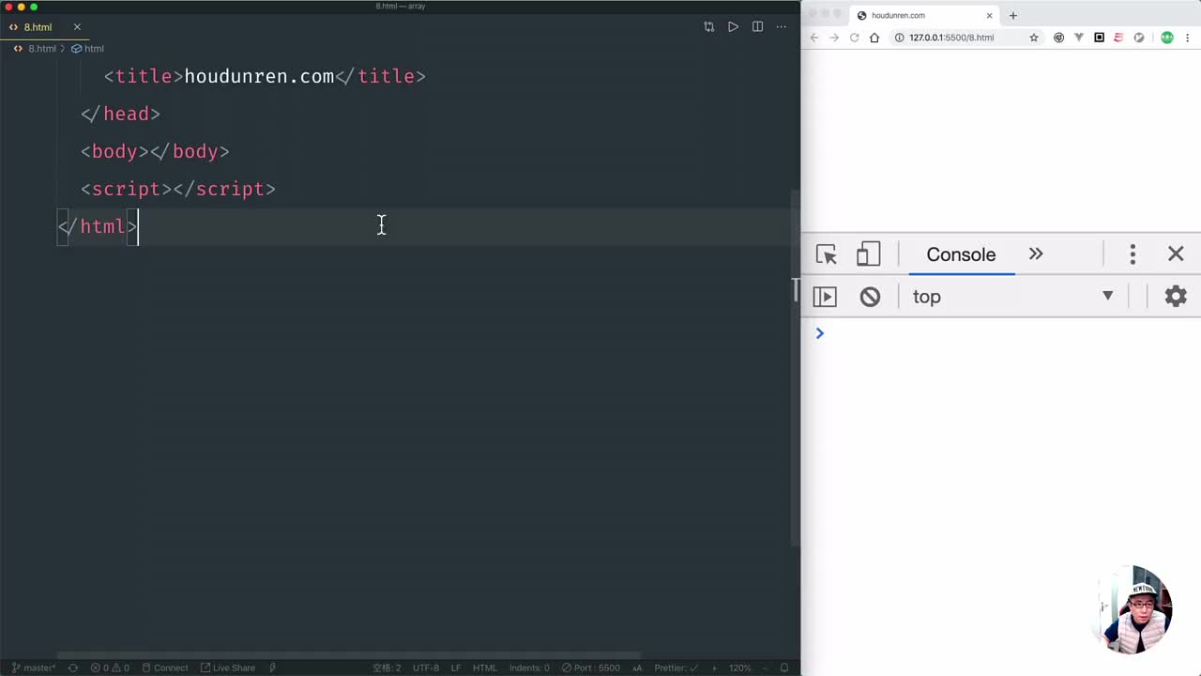The image size is (1201, 676).
Task: View site information icon in address bar
Action: coord(899,38)
